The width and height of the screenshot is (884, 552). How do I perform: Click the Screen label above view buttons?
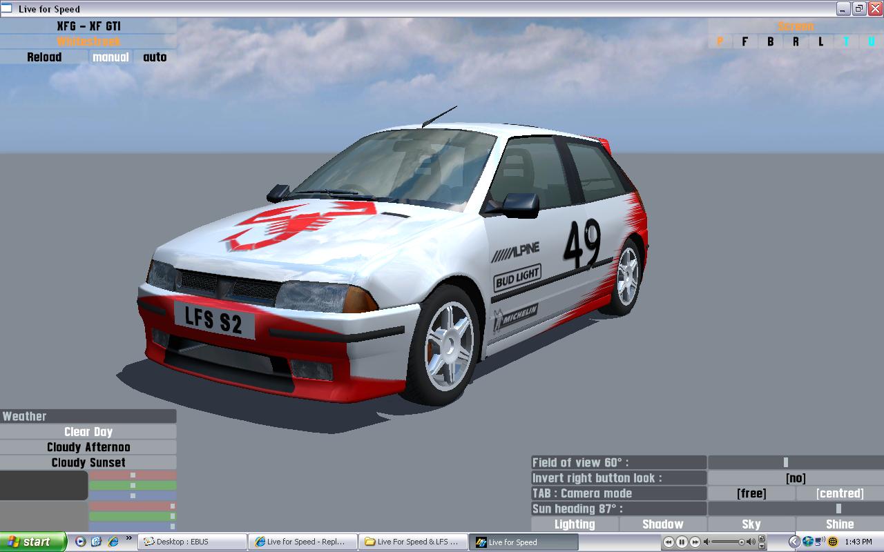796,26
